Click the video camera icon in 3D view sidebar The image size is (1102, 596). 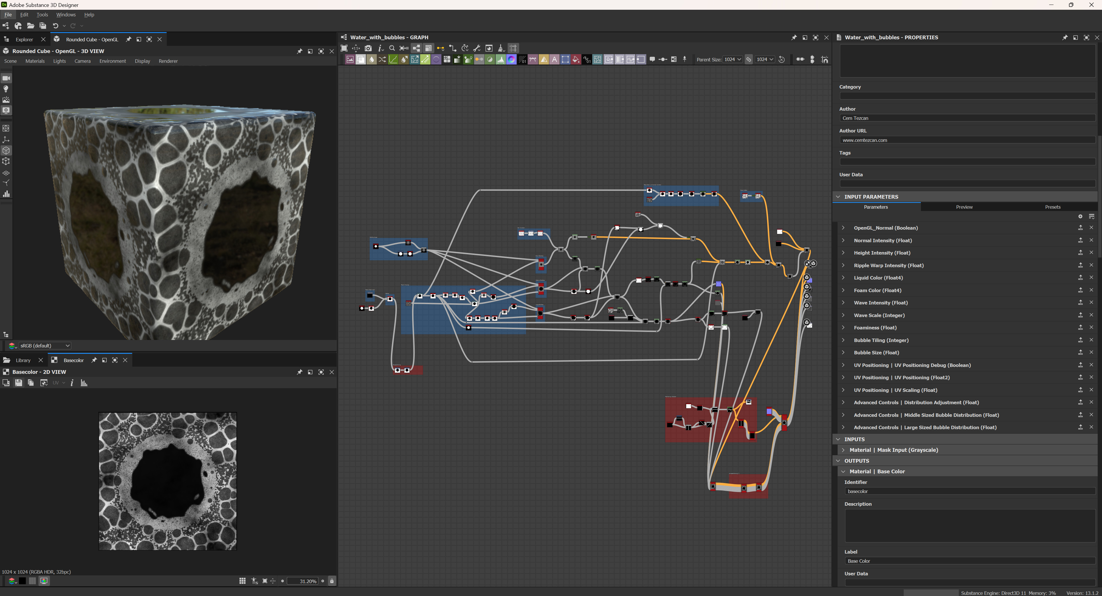pos(6,78)
